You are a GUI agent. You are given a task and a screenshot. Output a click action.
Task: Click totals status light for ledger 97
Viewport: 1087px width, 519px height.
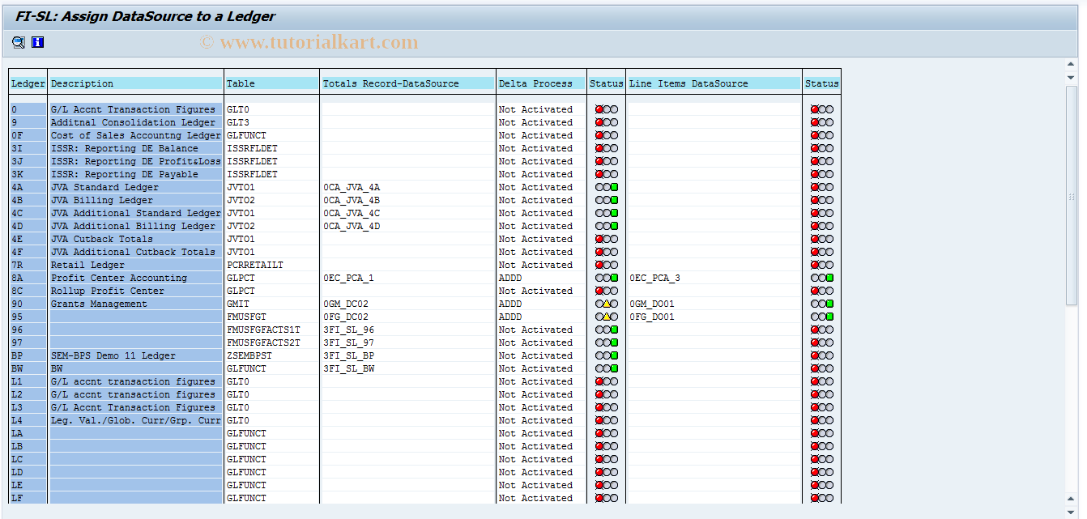(607, 342)
